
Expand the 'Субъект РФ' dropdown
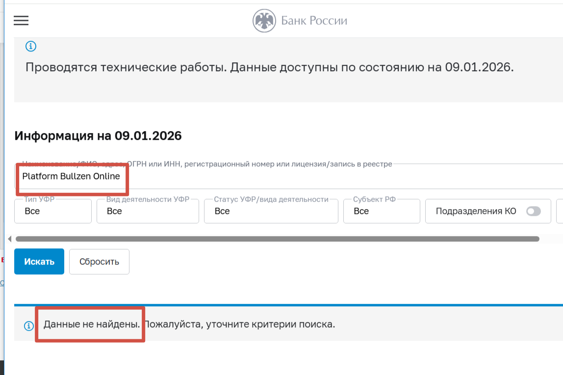coord(381,211)
